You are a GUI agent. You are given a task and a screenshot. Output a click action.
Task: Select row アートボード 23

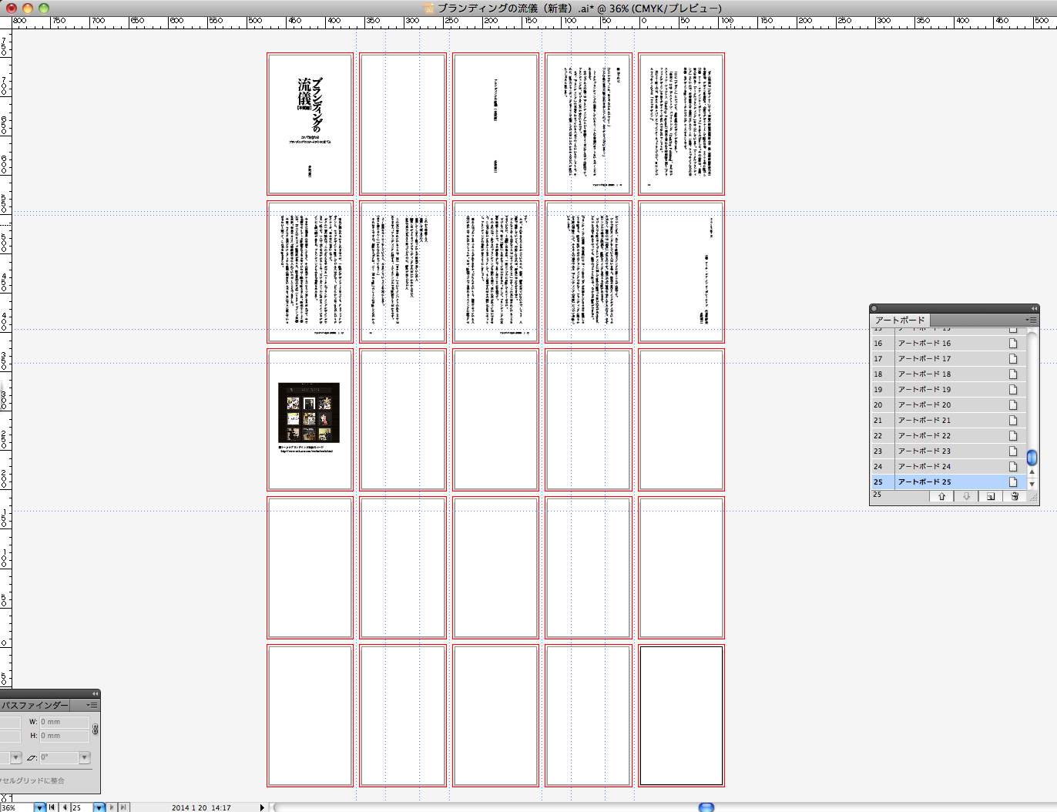tap(949, 451)
